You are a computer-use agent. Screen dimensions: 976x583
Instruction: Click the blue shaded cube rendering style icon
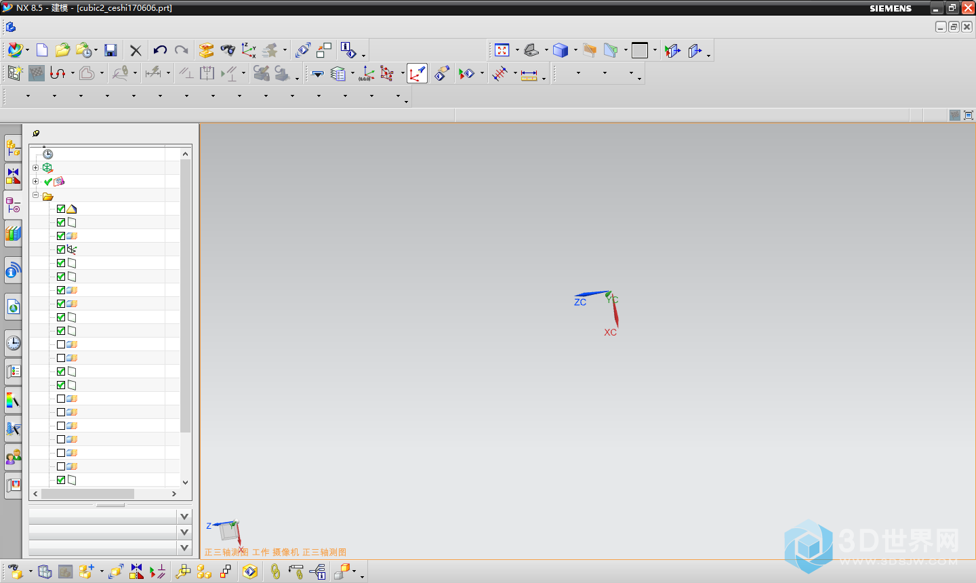(x=560, y=50)
